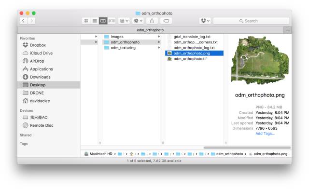309x189 pixels.
Task: Select odm_orthophoto.tif file
Action: tap(190, 59)
